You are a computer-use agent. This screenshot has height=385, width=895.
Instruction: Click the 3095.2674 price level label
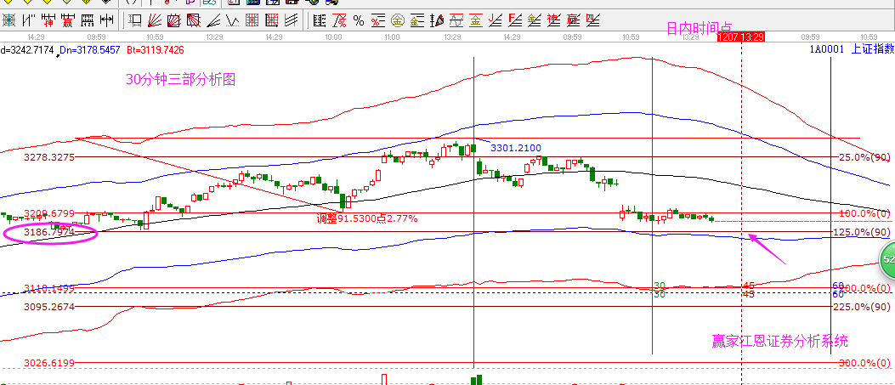click(x=49, y=307)
